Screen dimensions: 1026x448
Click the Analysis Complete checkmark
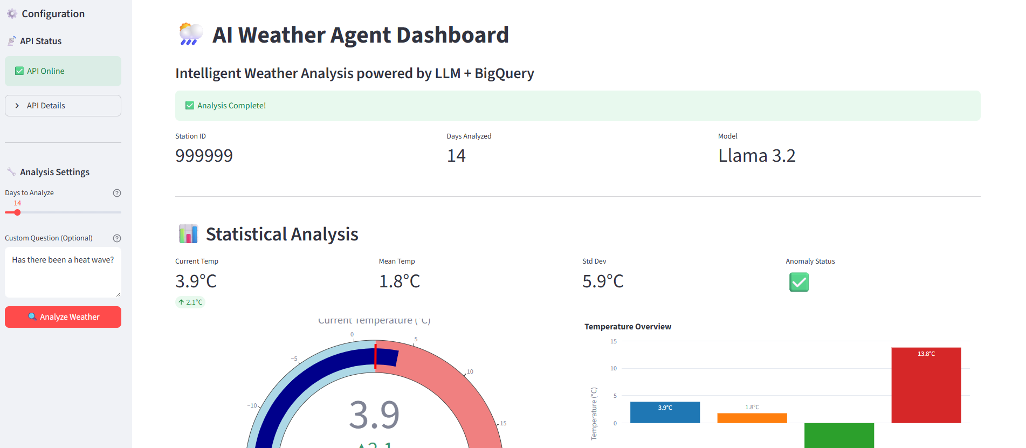tap(190, 106)
